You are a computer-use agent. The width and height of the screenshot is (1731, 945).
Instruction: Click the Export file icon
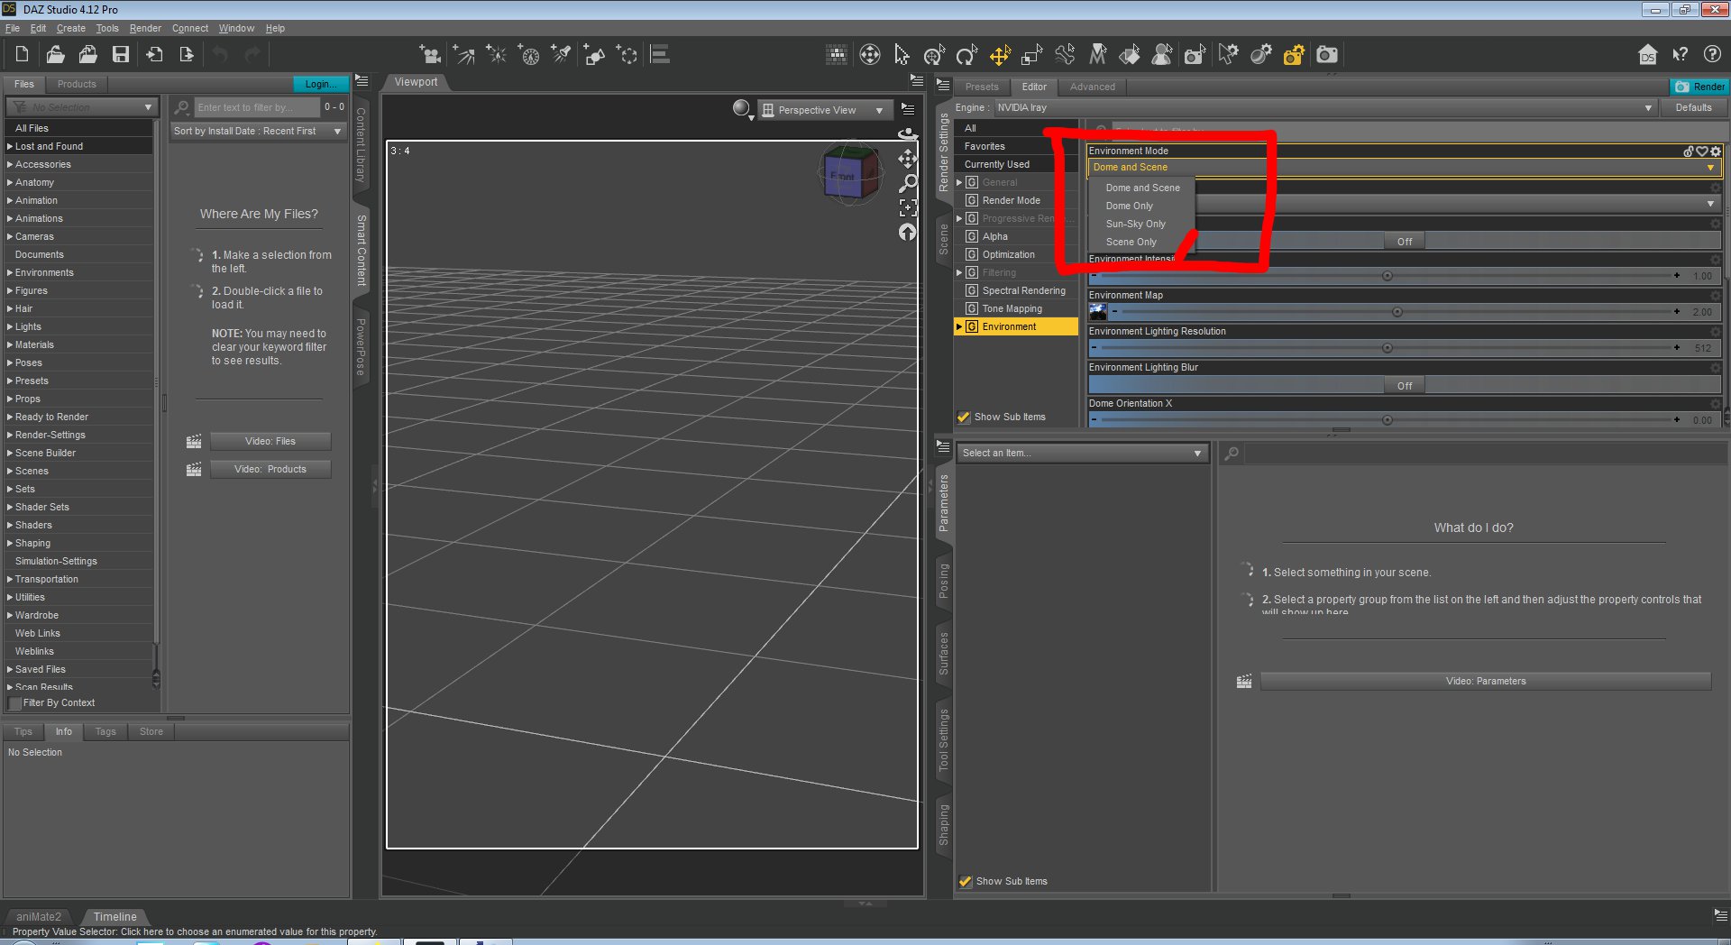187,55
